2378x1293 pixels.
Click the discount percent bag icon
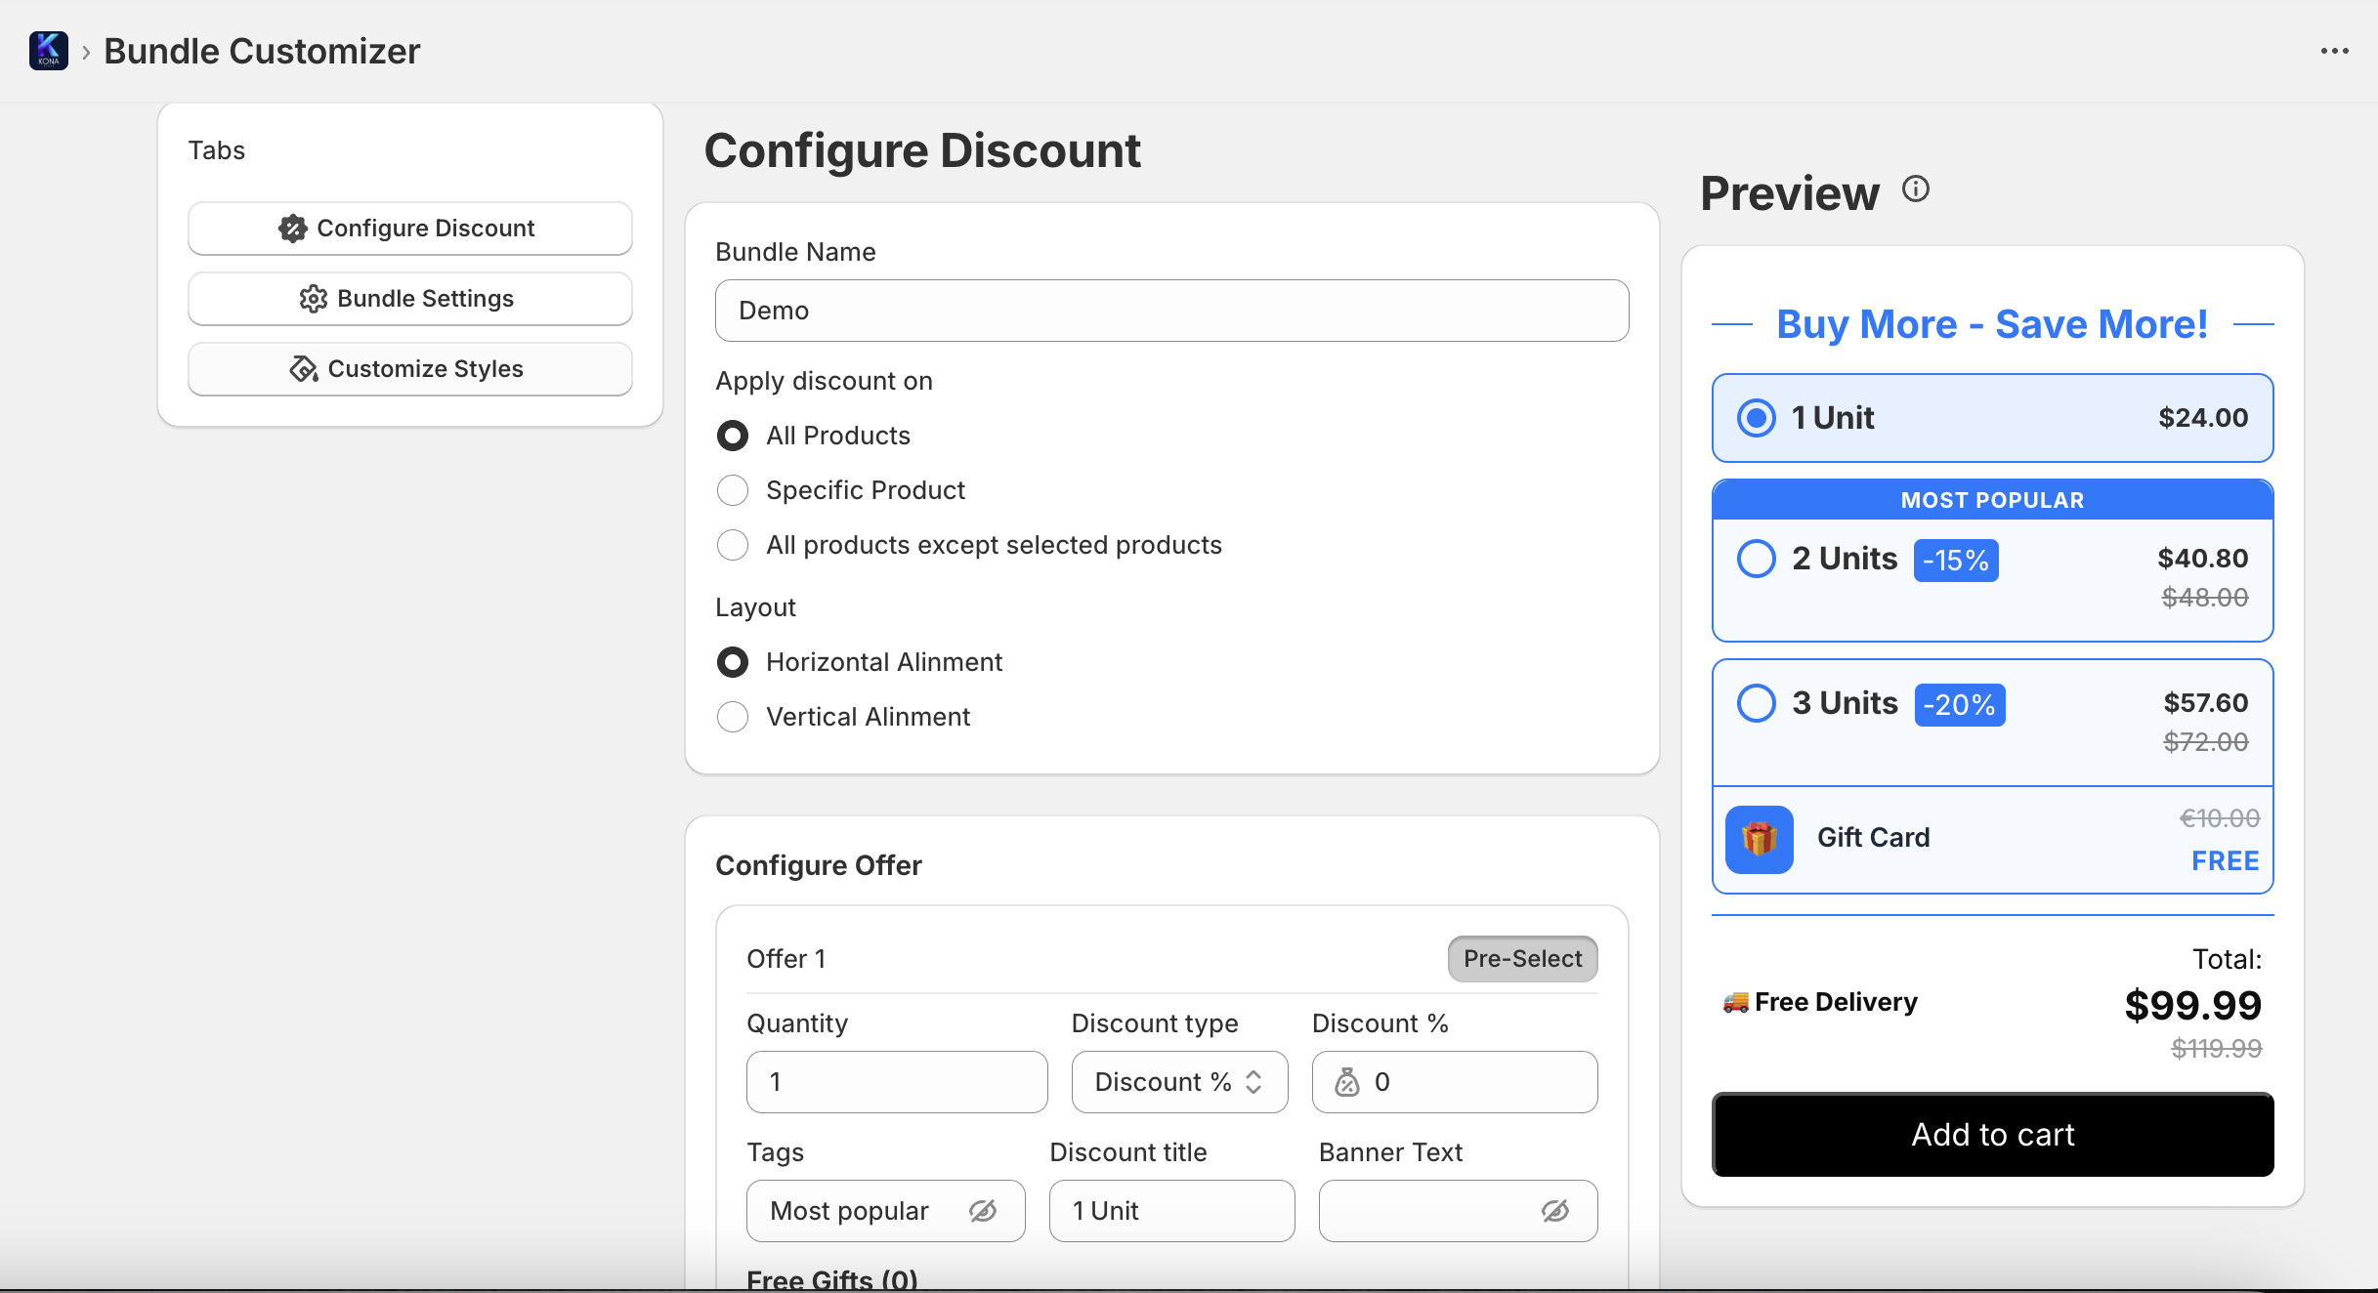(1347, 1082)
